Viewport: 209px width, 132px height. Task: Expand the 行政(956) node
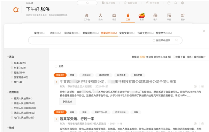[x=12, y=72]
